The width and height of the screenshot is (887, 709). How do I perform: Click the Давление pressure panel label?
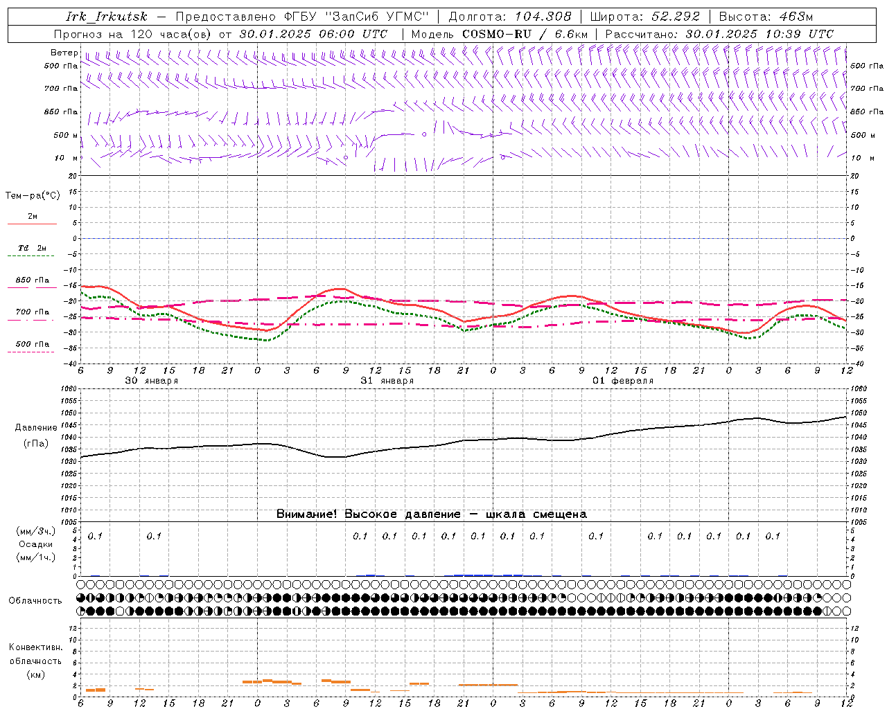coord(36,428)
